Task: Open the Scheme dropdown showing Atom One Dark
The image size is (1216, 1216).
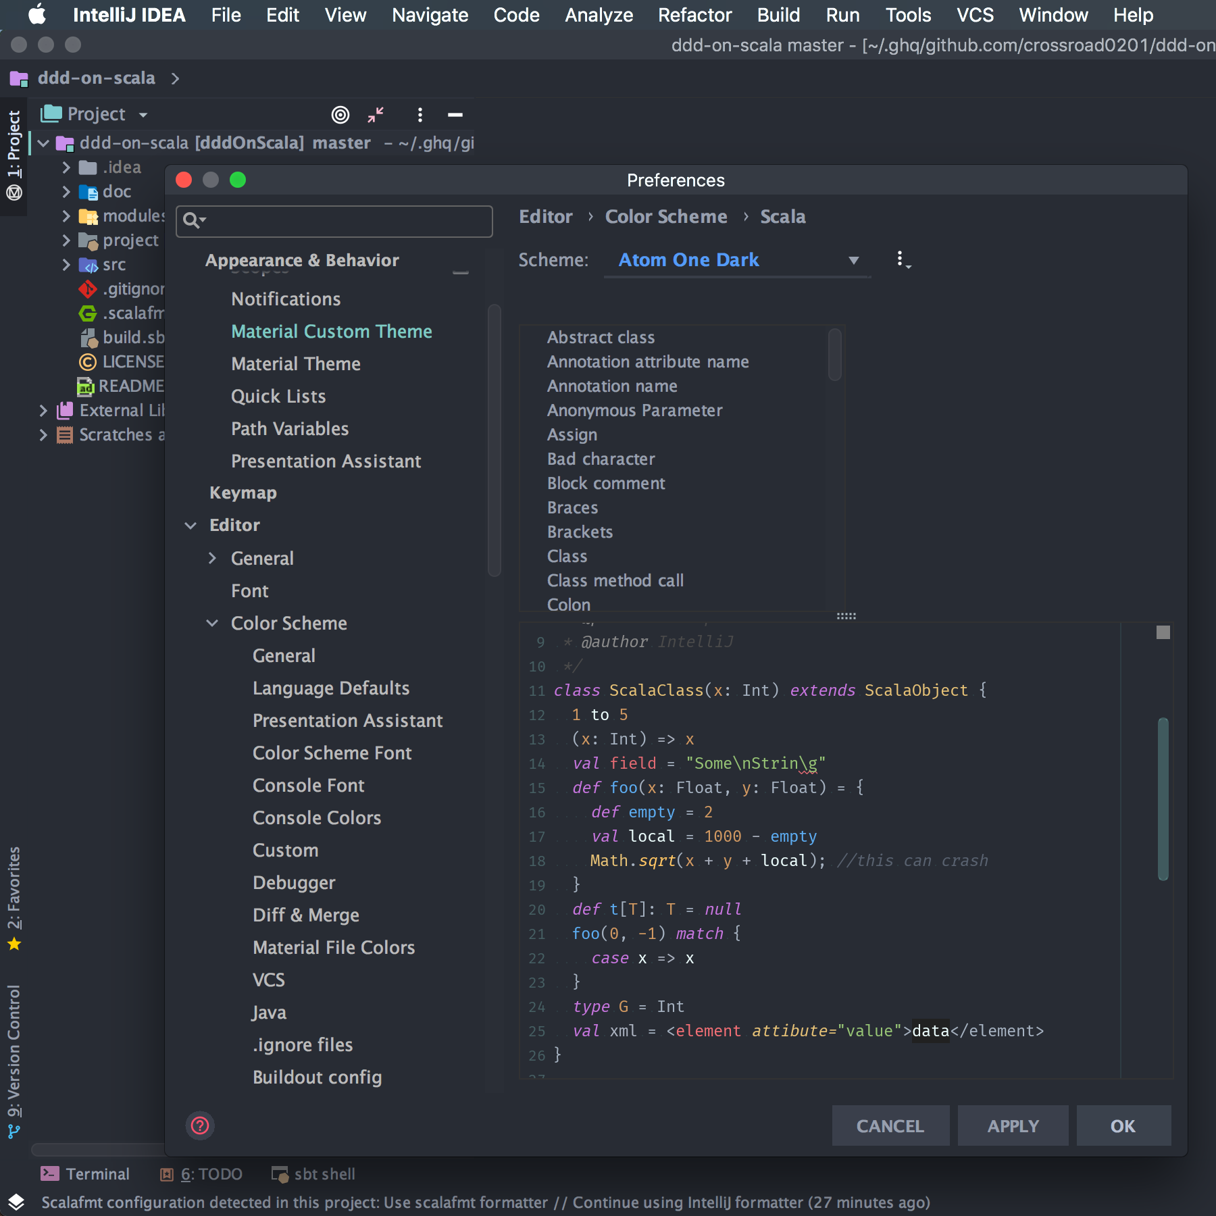Action: (737, 260)
